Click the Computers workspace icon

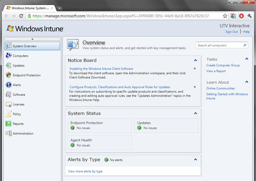[9, 56]
